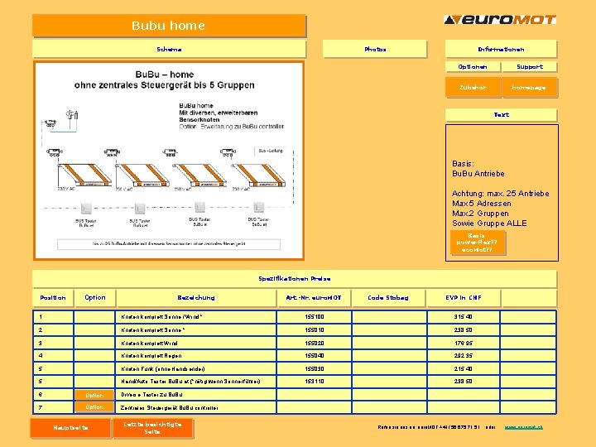Screen dimensions: 596x447
Task: Open the Support page
Action: click(530, 66)
